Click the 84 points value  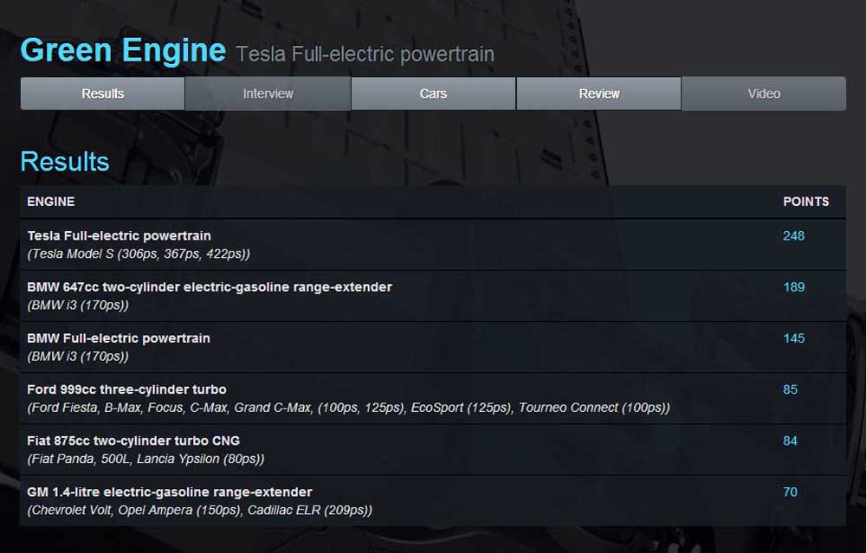click(x=790, y=440)
